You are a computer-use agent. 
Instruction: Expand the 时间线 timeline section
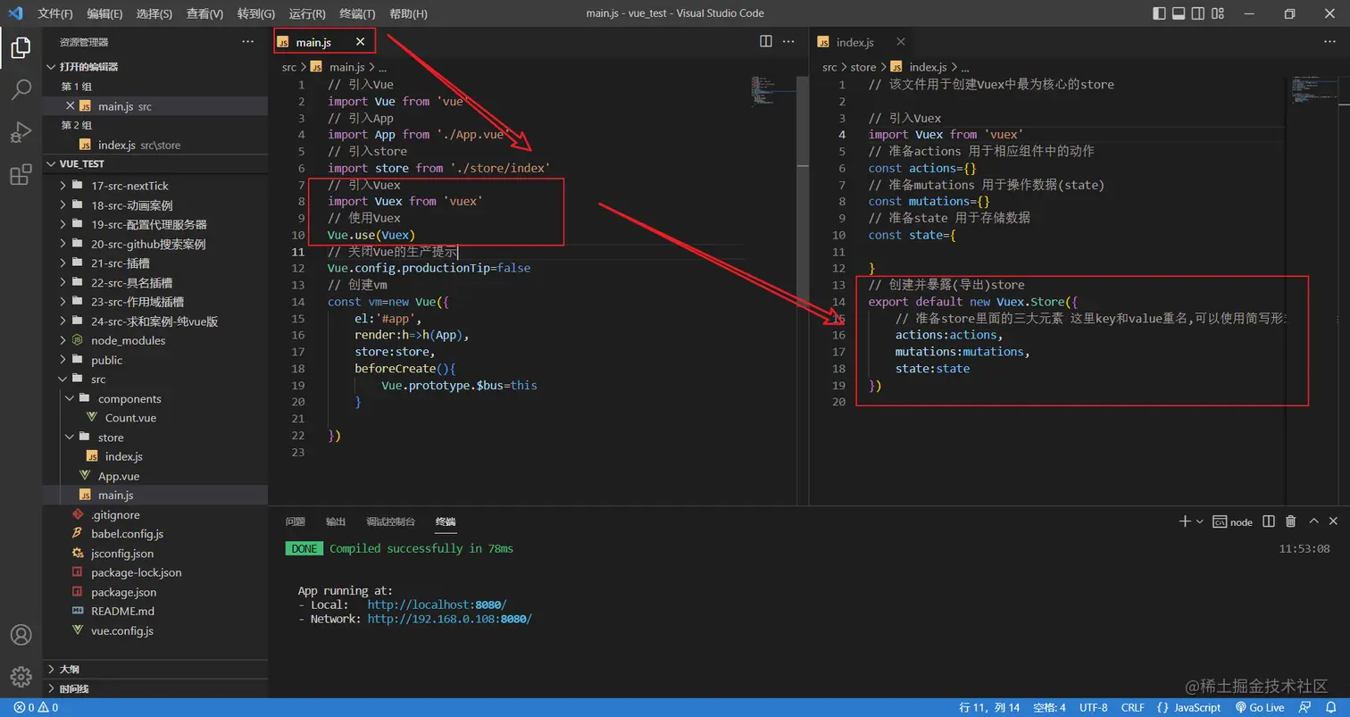click(x=155, y=688)
